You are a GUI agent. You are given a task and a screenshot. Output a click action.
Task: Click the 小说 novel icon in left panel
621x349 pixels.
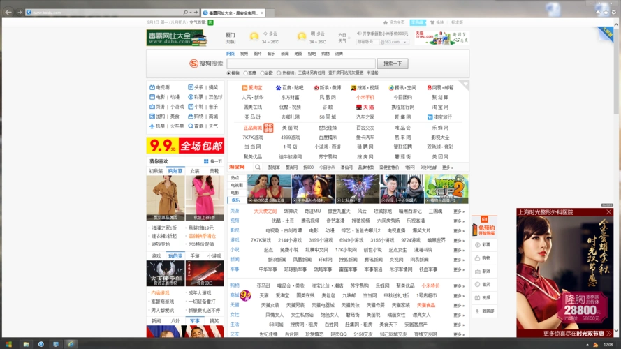191,107
